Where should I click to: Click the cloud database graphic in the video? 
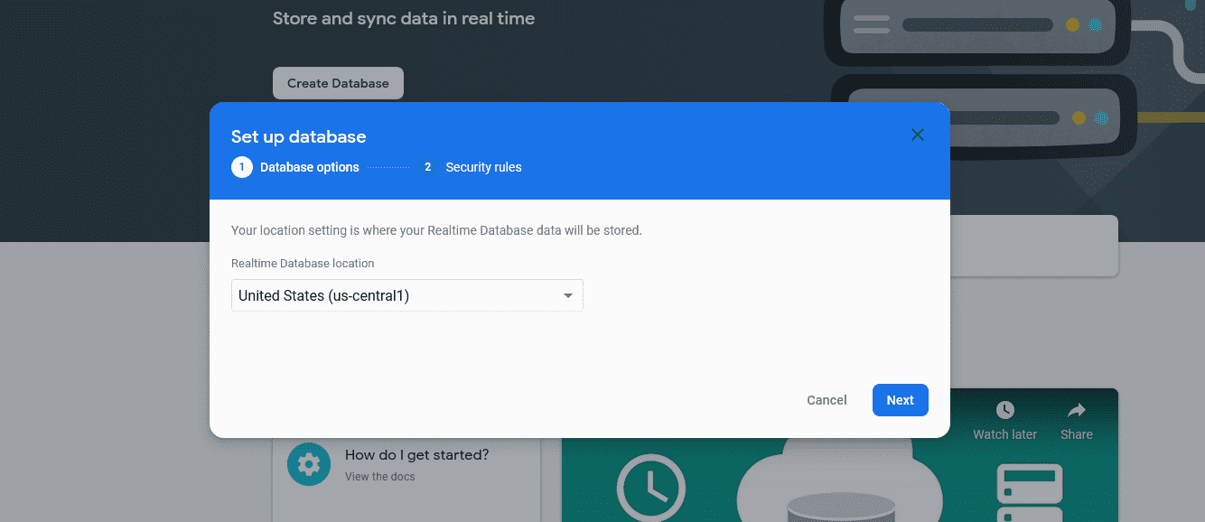point(838,488)
